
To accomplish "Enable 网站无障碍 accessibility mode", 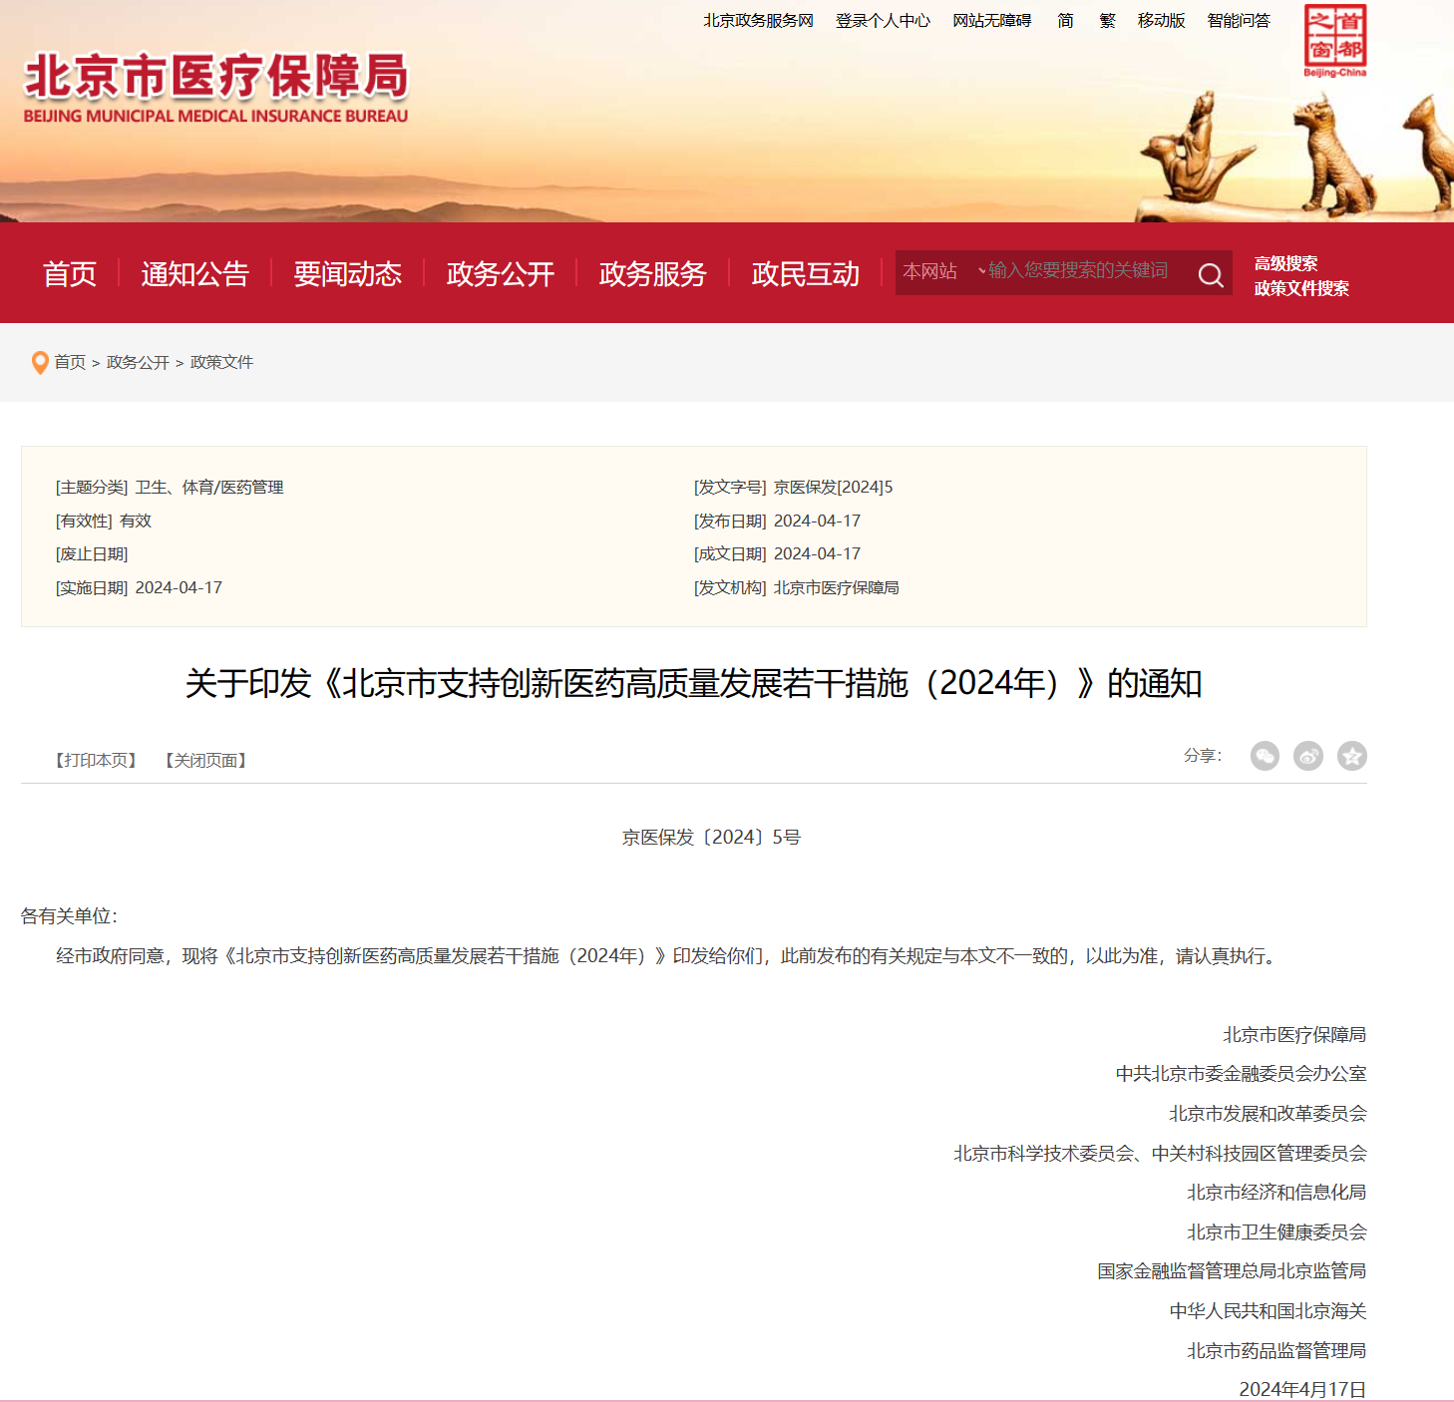I will point(991,21).
